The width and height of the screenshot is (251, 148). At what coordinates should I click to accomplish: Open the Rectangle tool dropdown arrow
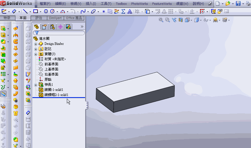(40, 12)
